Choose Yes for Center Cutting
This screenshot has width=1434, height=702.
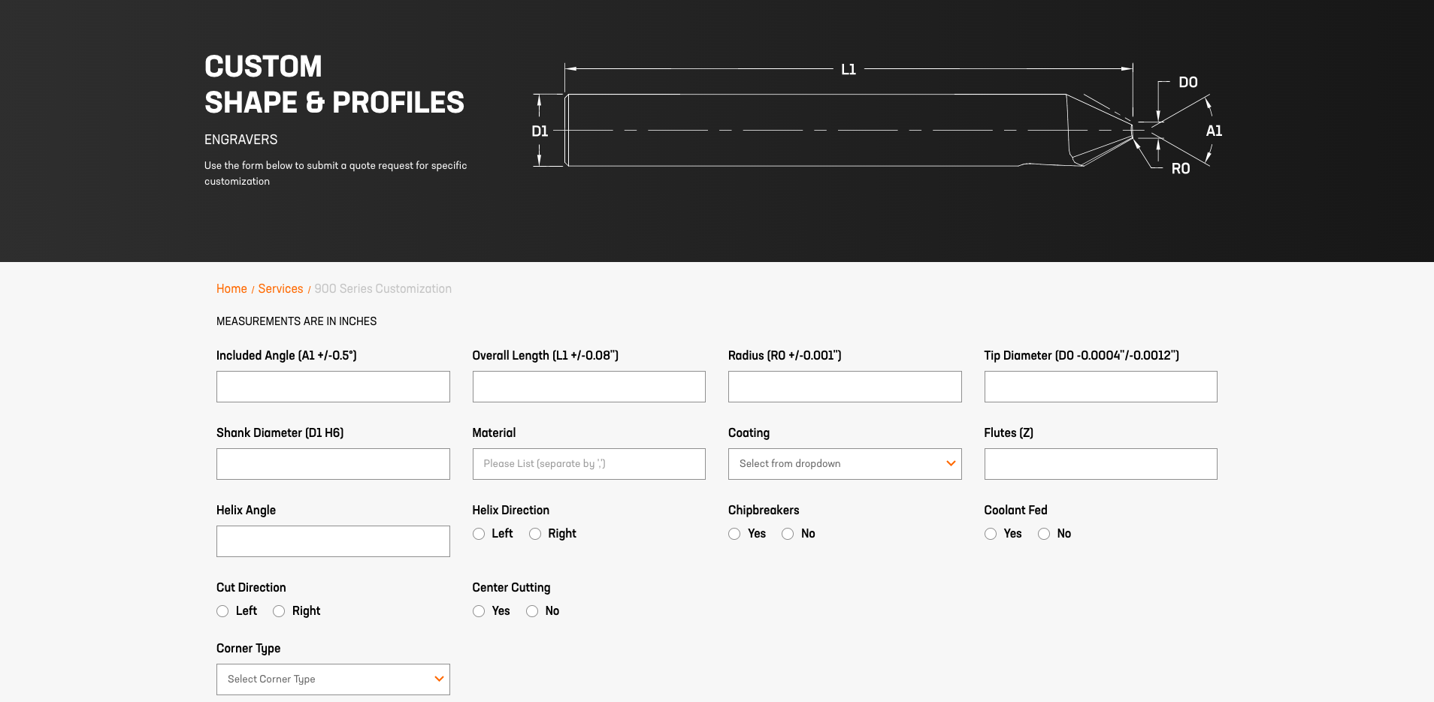pos(479,611)
